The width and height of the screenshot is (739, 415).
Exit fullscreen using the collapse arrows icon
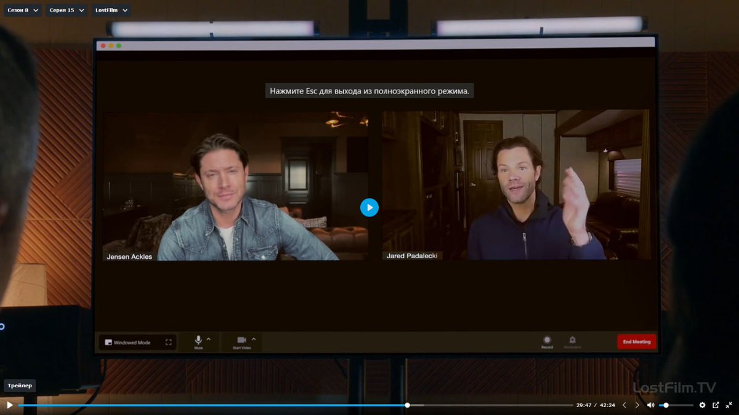[729, 405]
